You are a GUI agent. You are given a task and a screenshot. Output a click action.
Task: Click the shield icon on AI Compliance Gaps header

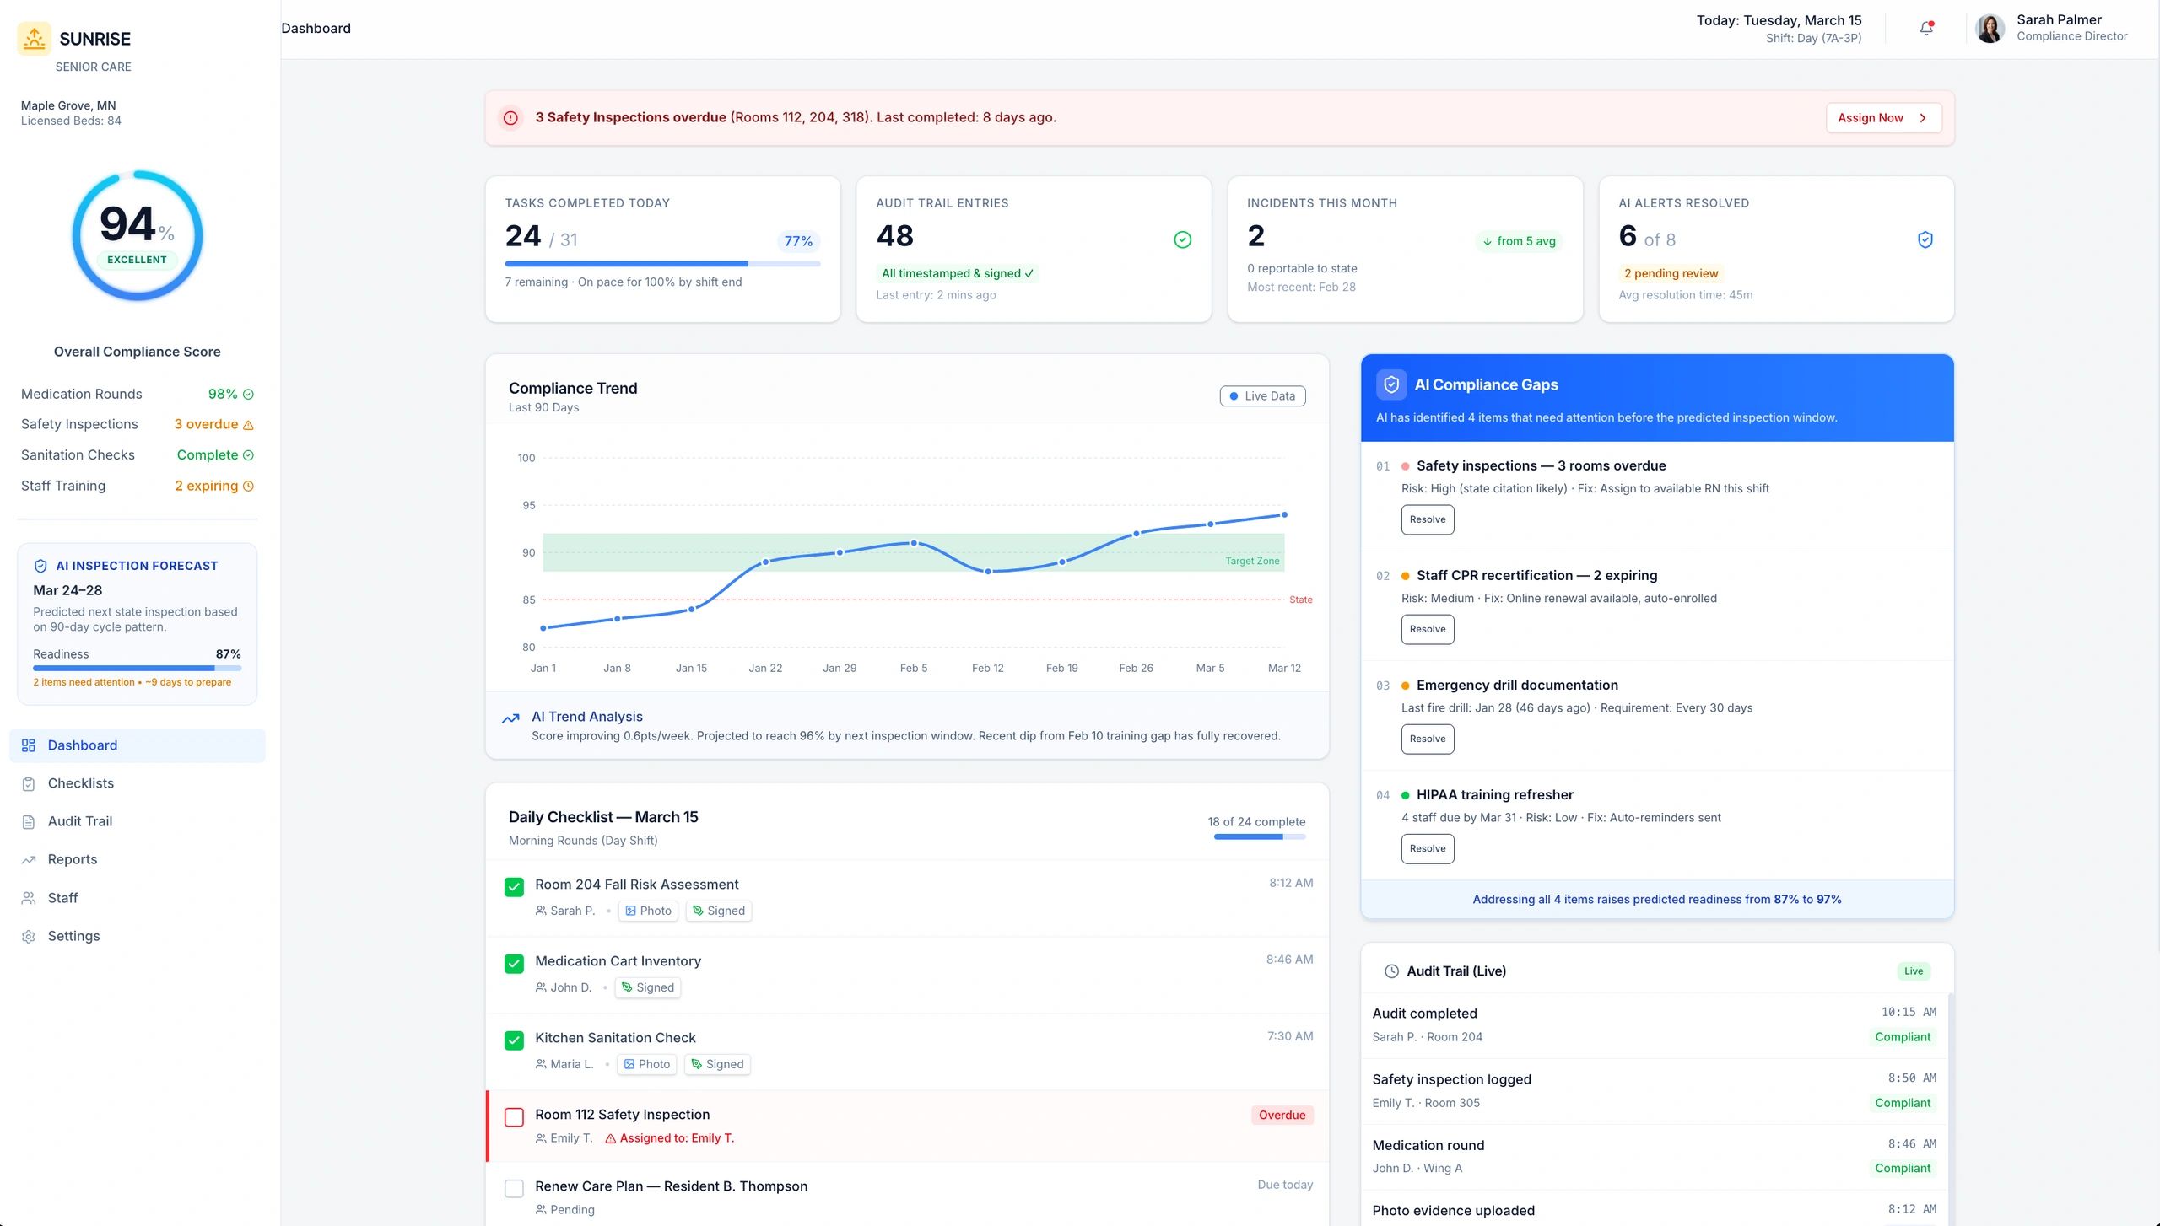pyautogui.click(x=1392, y=384)
